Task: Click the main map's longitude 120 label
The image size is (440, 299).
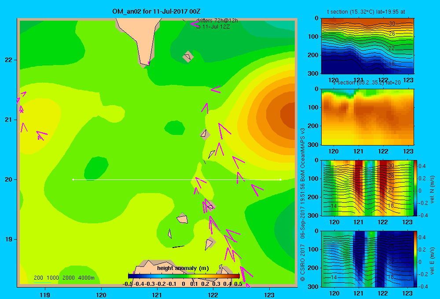Action: [x=101, y=295]
